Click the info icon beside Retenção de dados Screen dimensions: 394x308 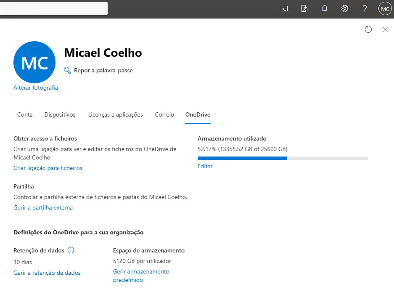(71, 250)
